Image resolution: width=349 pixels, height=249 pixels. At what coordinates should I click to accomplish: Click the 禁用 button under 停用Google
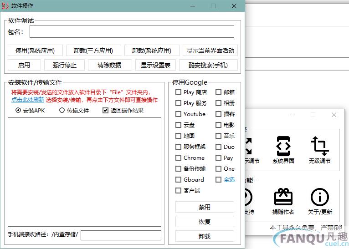point(205,207)
